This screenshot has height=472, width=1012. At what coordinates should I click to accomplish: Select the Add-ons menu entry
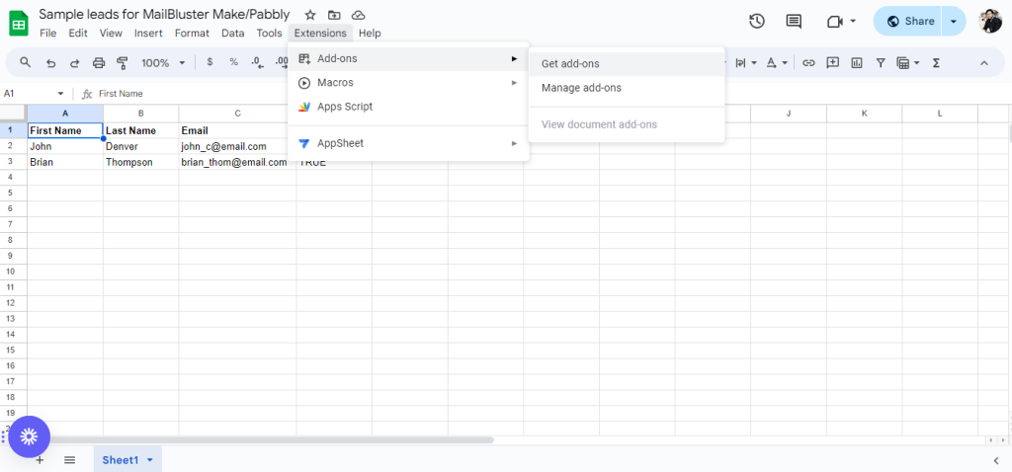click(408, 58)
